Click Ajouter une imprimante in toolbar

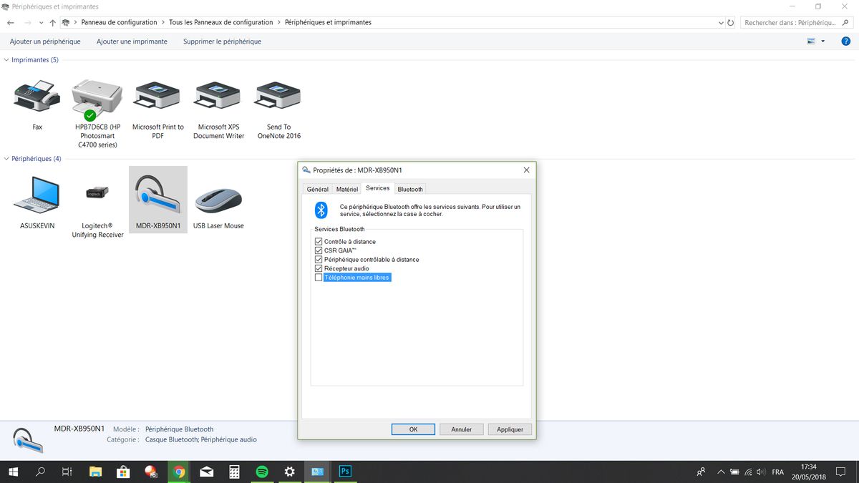(132, 42)
